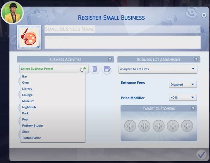Click Target Customers help question mark
The image size is (210, 163).
[193, 109]
